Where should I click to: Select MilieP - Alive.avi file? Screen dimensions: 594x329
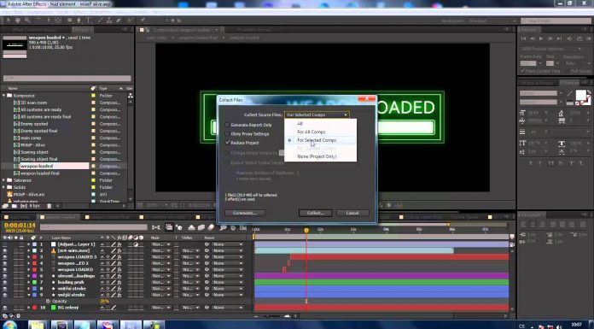(29, 194)
